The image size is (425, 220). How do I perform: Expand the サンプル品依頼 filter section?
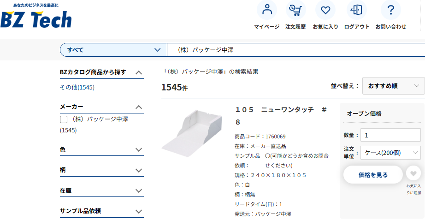(x=138, y=211)
